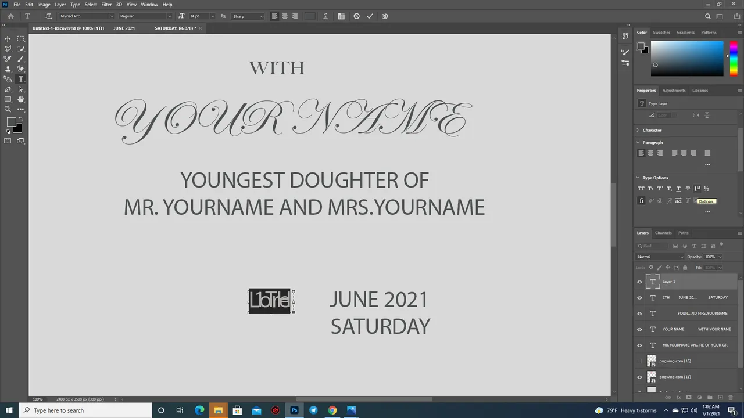Left align text in options bar

[275, 16]
